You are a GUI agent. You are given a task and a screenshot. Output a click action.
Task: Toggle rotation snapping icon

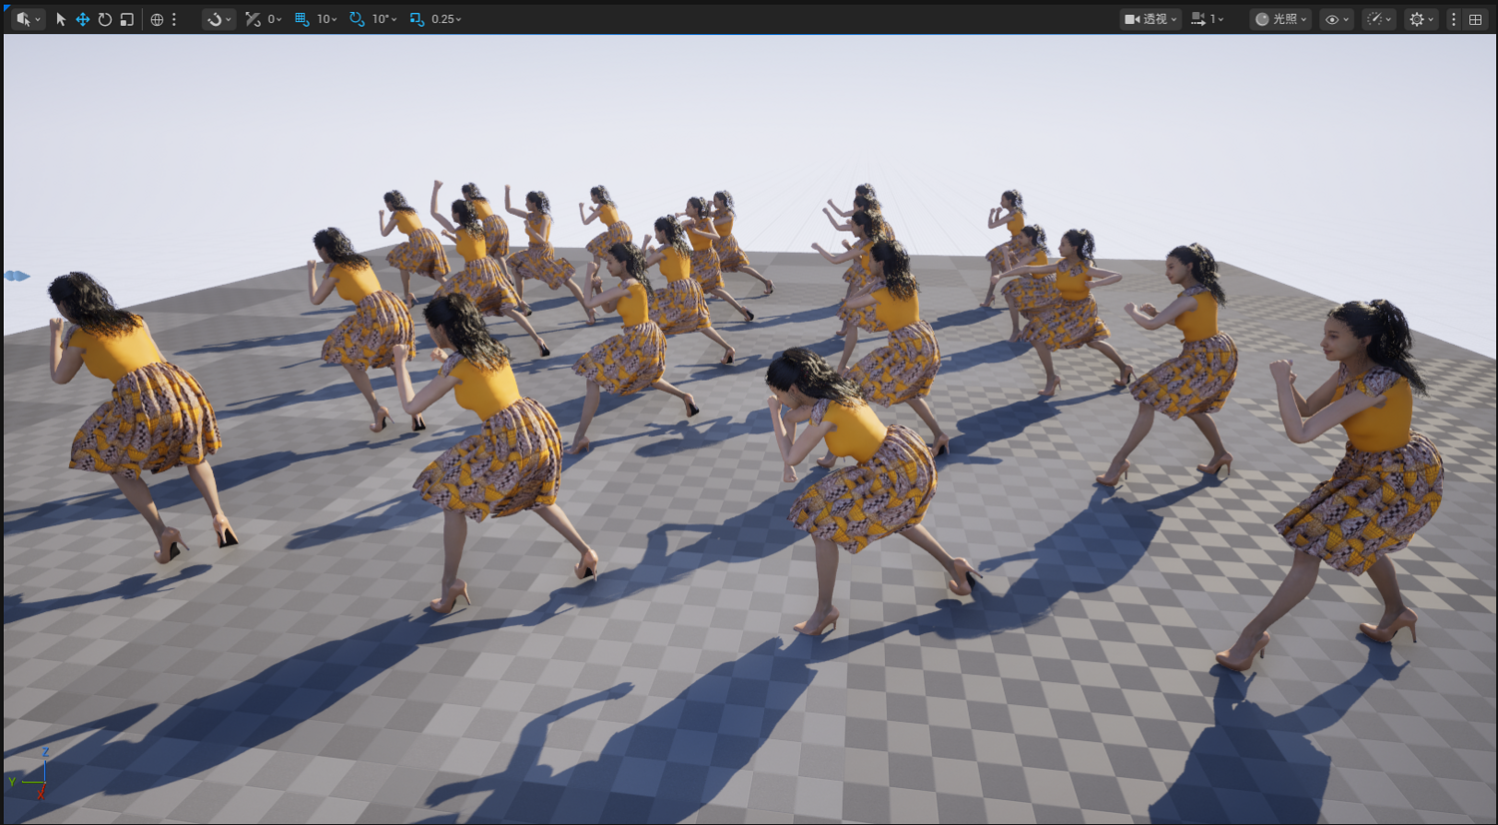(x=357, y=19)
